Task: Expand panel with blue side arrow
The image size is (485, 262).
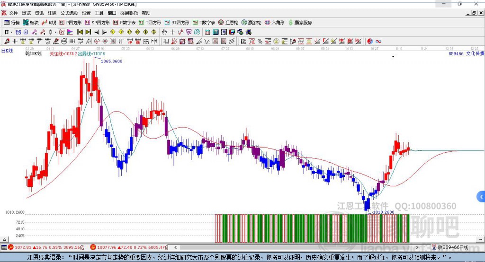Action: [481, 197]
